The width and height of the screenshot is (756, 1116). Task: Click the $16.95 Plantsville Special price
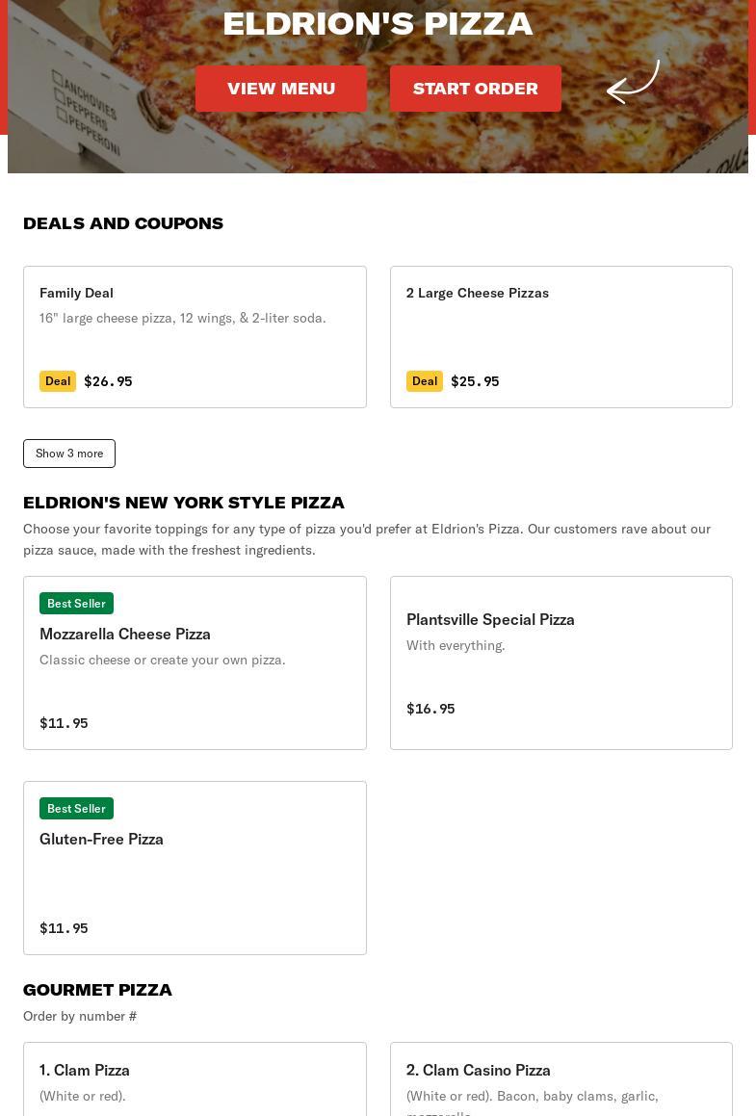(430, 709)
